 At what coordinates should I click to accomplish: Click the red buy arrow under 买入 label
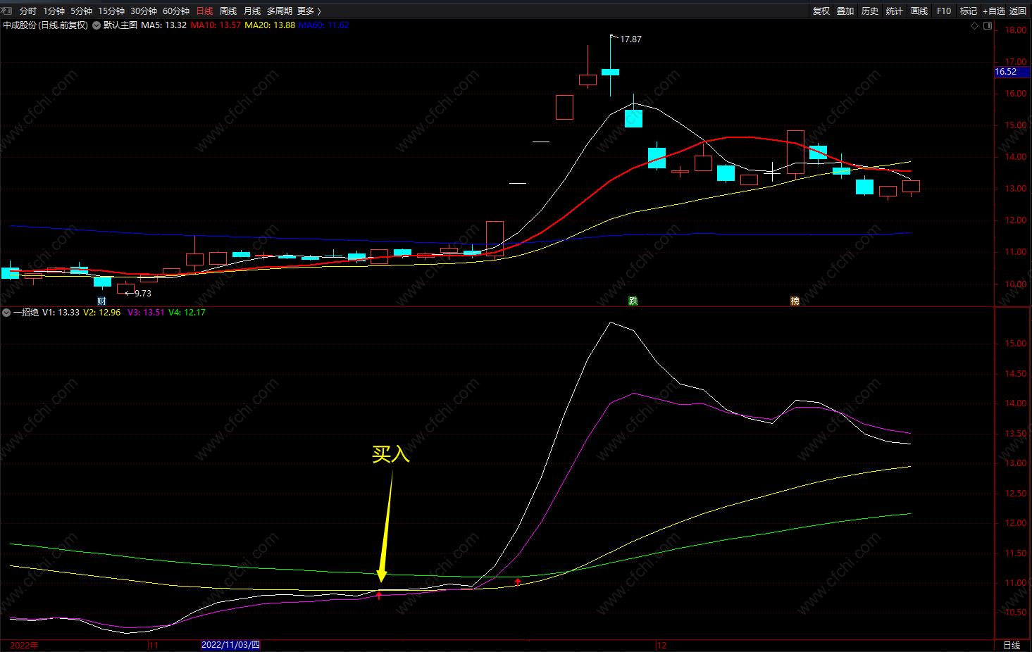[x=379, y=596]
